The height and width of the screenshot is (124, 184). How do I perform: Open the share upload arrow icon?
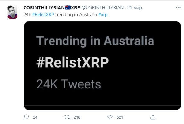click(x=153, y=117)
